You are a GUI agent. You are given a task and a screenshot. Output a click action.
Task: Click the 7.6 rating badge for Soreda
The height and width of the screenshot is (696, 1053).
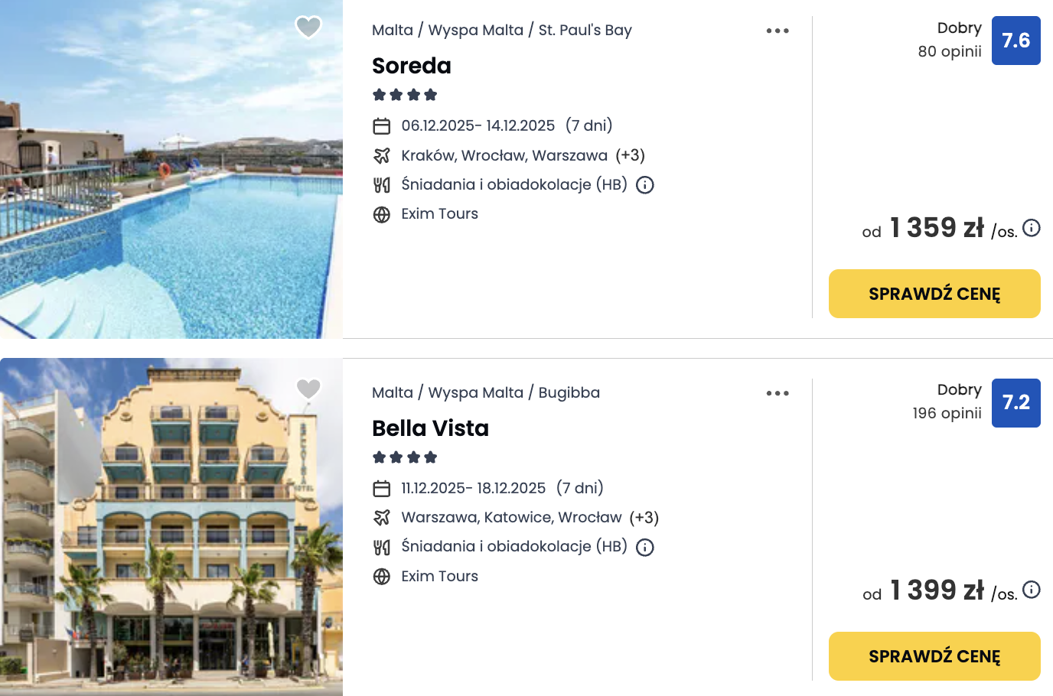[1016, 41]
